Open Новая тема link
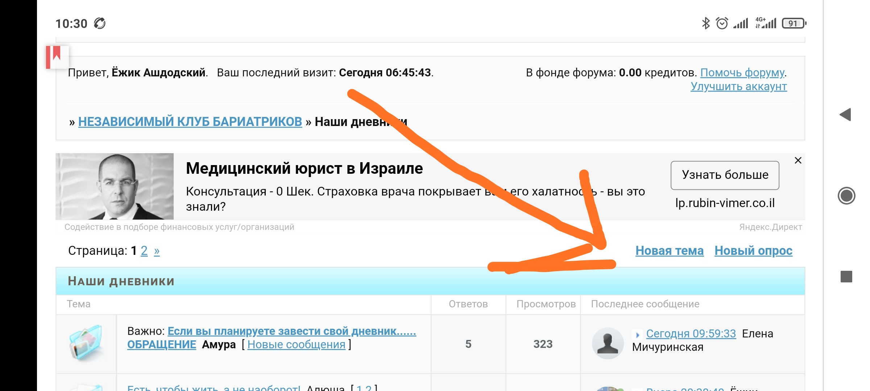870x391 pixels. tap(669, 251)
